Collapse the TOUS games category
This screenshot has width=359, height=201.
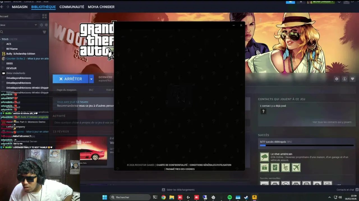tap(9, 39)
